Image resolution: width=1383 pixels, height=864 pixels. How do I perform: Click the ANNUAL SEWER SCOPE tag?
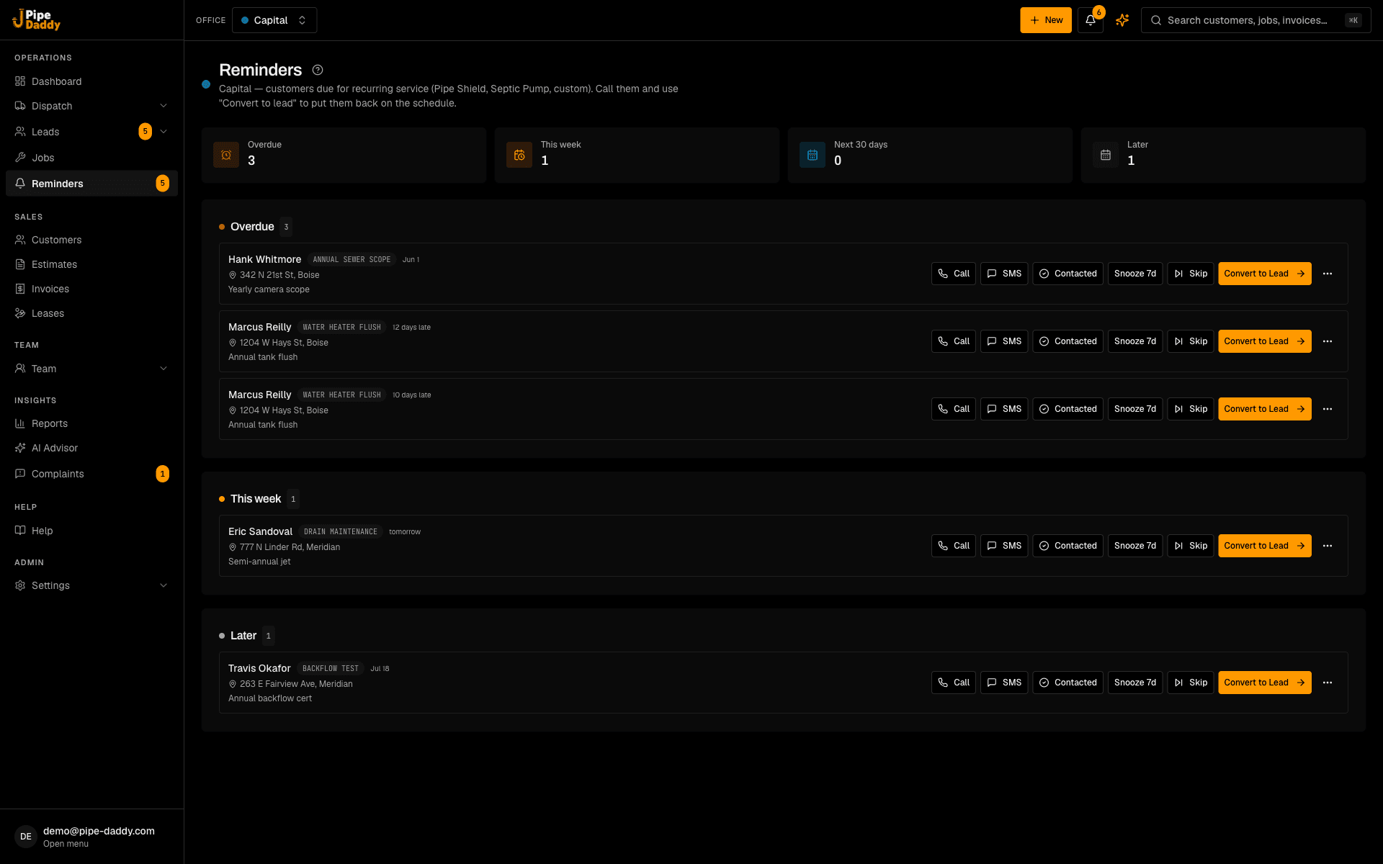(x=352, y=260)
